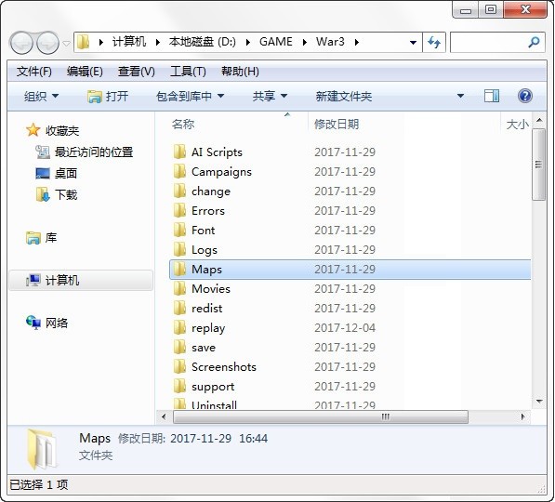
Task: Select the Errors folder icon
Action: pos(179,210)
